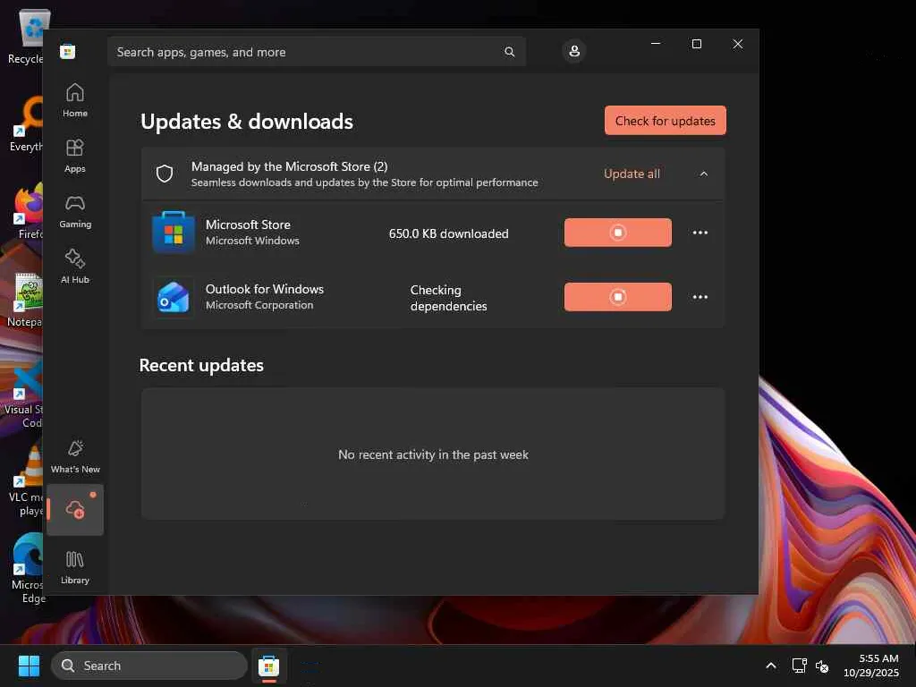Click the muted volume tray icon
Image resolution: width=916 pixels, height=687 pixels.
pos(822,666)
